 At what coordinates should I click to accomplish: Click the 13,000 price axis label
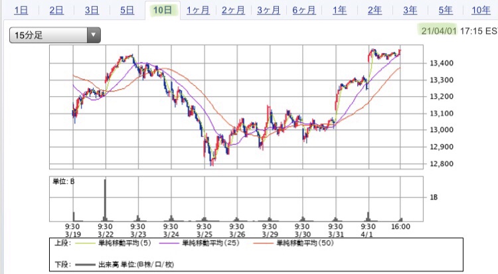click(442, 130)
